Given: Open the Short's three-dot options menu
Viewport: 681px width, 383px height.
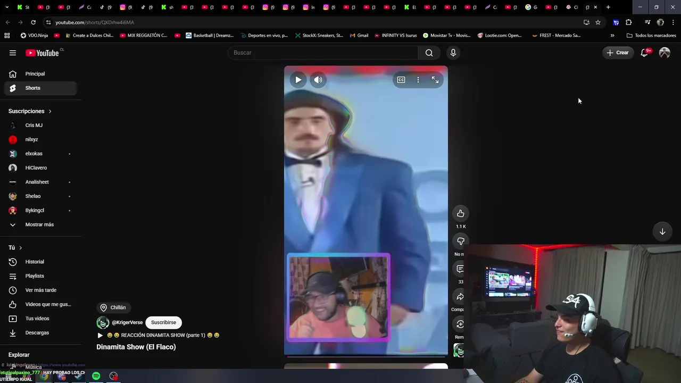Looking at the screenshot, I should coord(418,80).
